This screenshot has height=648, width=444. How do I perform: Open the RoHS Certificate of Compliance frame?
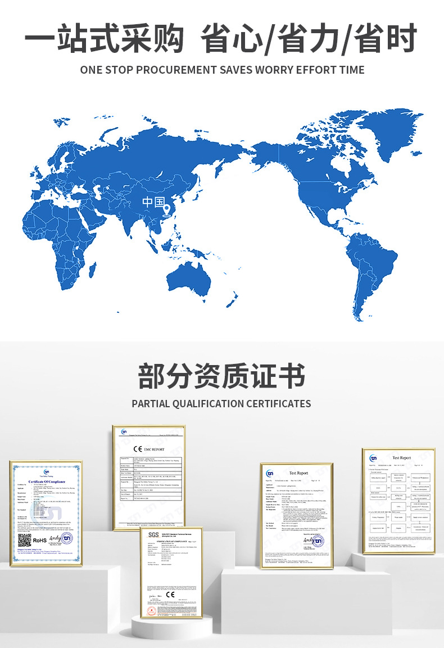[x=46, y=513]
